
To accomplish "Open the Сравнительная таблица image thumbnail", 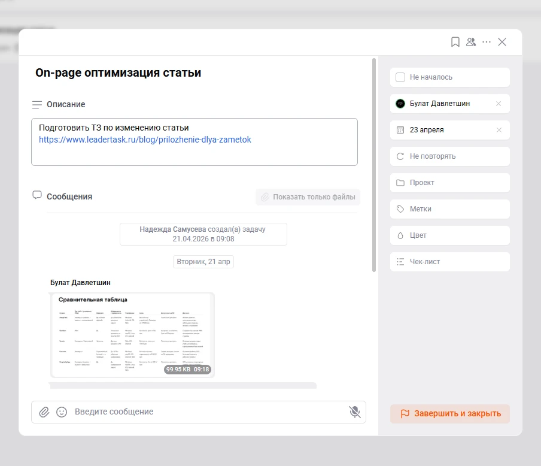I will click(x=132, y=335).
